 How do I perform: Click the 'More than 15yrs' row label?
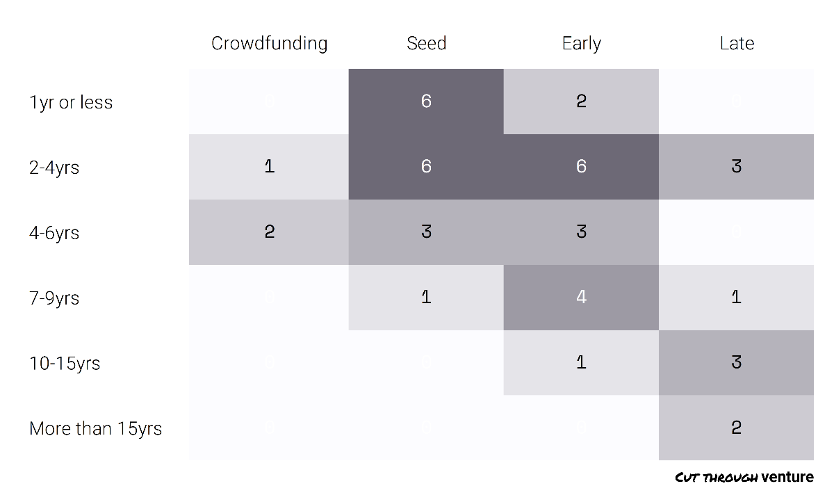pyautogui.click(x=95, y=428)
